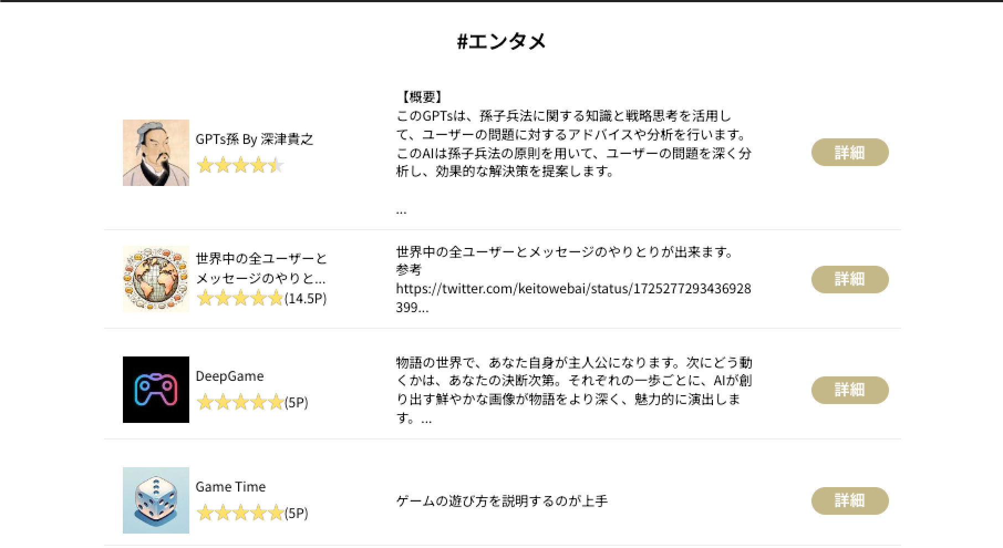This screenshot has width=1003, height=548.
Task: Click the DeepGame controller icon
Action: click(156, 390)
